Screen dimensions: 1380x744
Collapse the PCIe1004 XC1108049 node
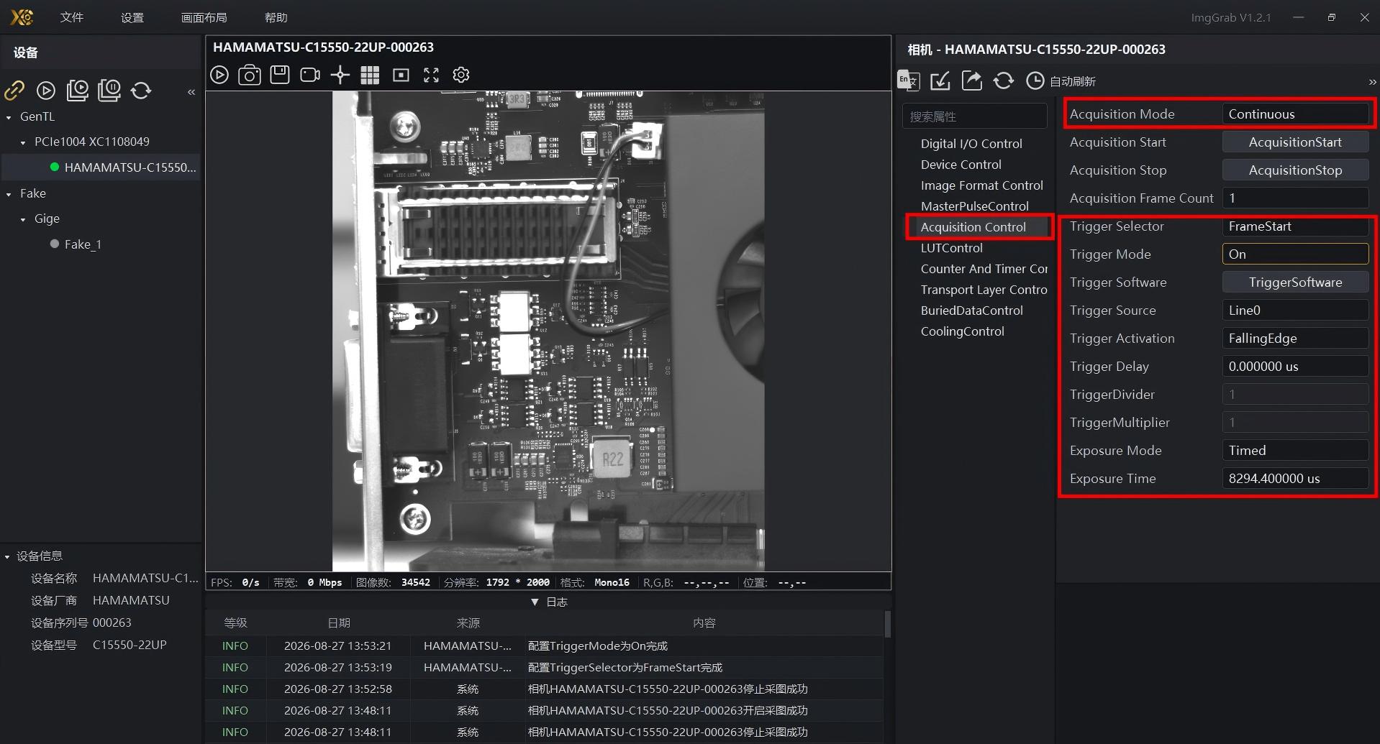(x=23, y=142)
